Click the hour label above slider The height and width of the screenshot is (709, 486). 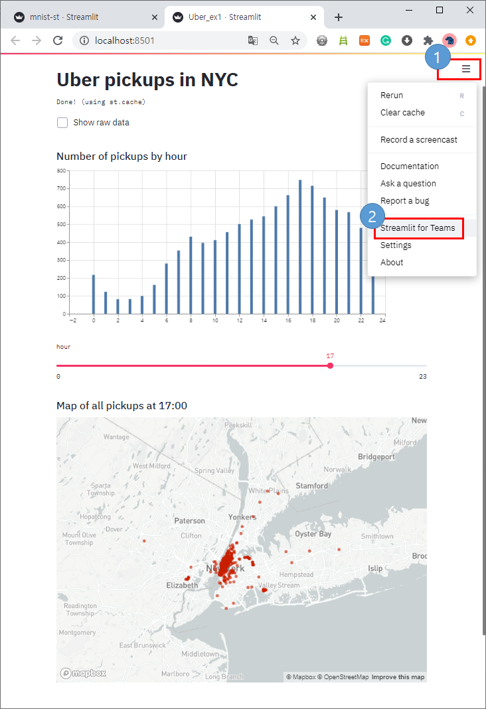pos(63,347)
